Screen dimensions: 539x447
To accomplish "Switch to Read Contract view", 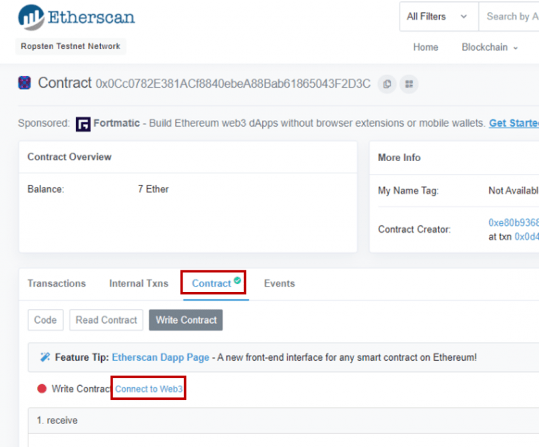I will click(x=106, y=320).
